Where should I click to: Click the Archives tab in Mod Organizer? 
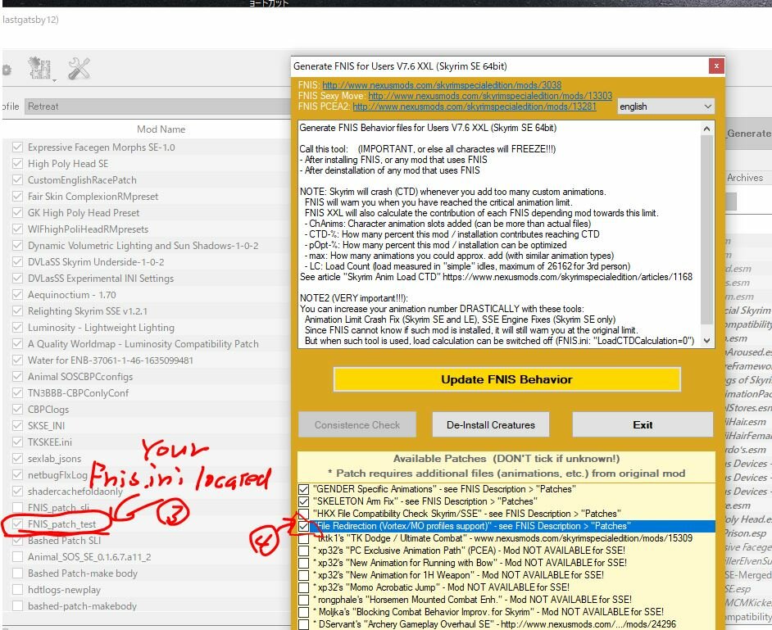[745, 178]
